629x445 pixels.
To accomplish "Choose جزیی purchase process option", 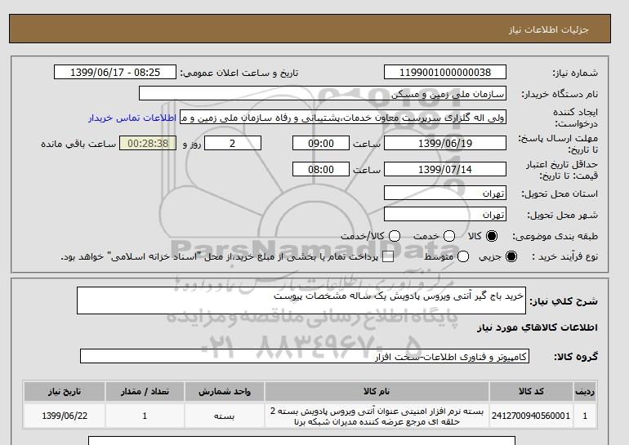I will [511, 256].
